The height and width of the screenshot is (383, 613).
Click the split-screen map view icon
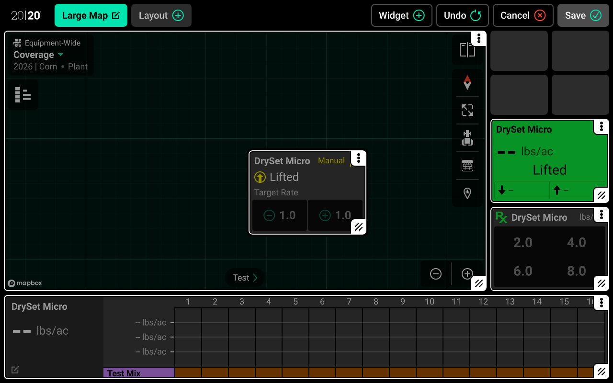point(467,50)
